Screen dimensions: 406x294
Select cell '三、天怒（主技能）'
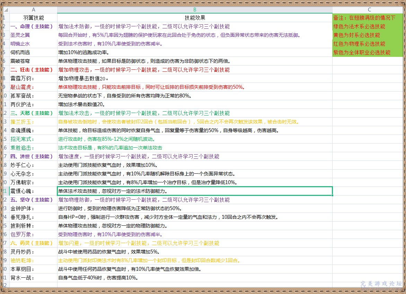click(33, 113)
